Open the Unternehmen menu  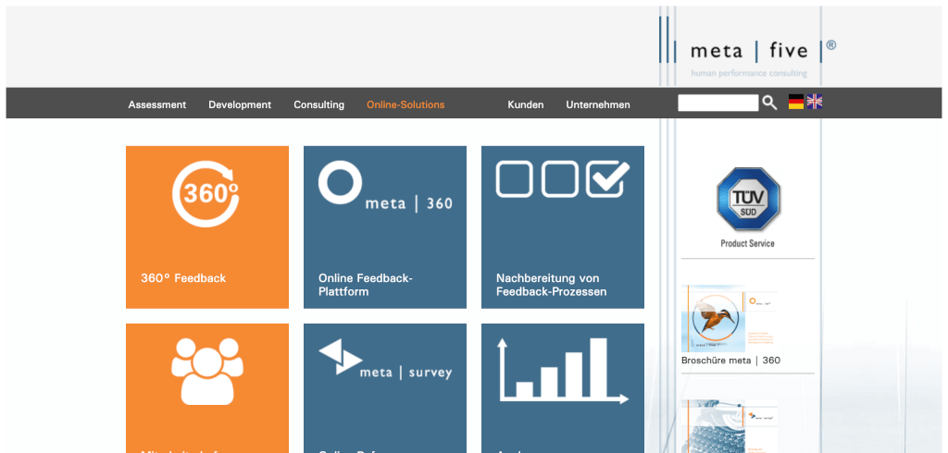pyautogui.click(x=598, y=104)
